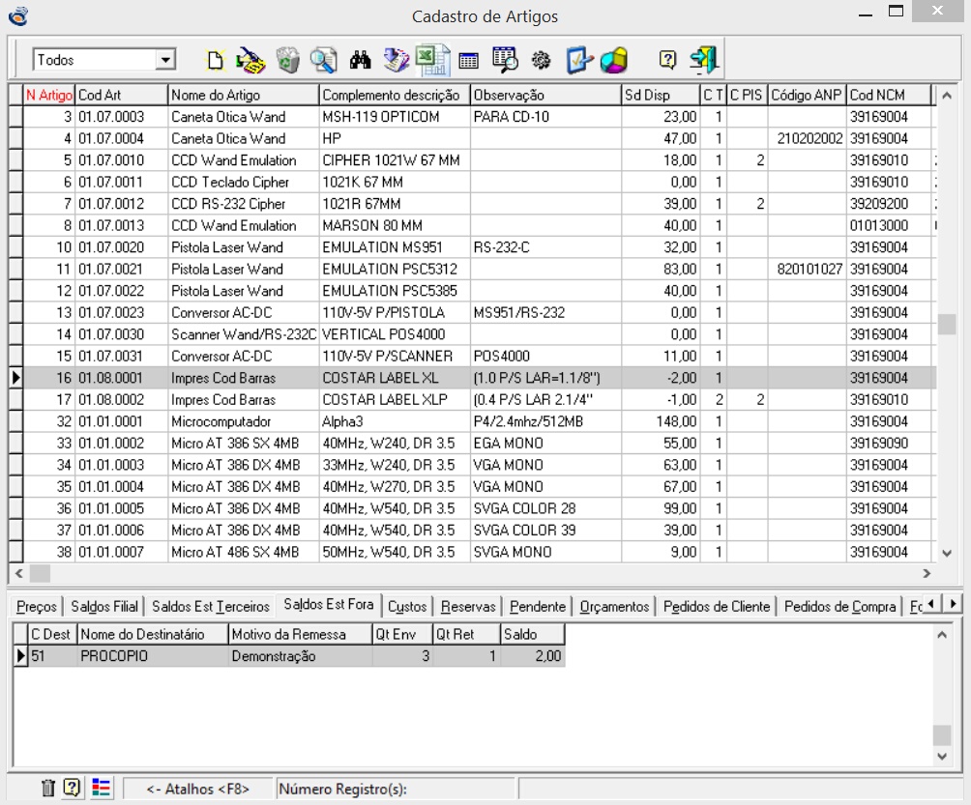Click the cell COSTAR LABEL XLP
Viewport: 971px width, 805px height.
click(395, 400)
